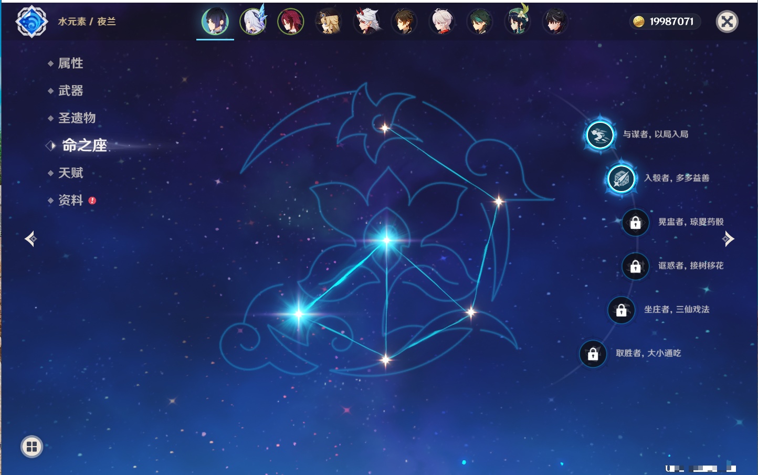The width and height of the screenshot is (758, 475).
Task: Click the bottom star of the constellation
Action: pos(385,360)
